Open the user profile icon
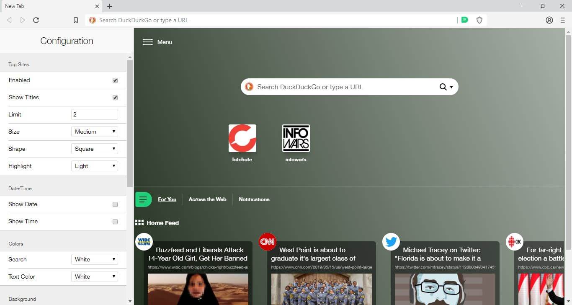The height and width of the screenshot is (305, 572). coord(549,20)
